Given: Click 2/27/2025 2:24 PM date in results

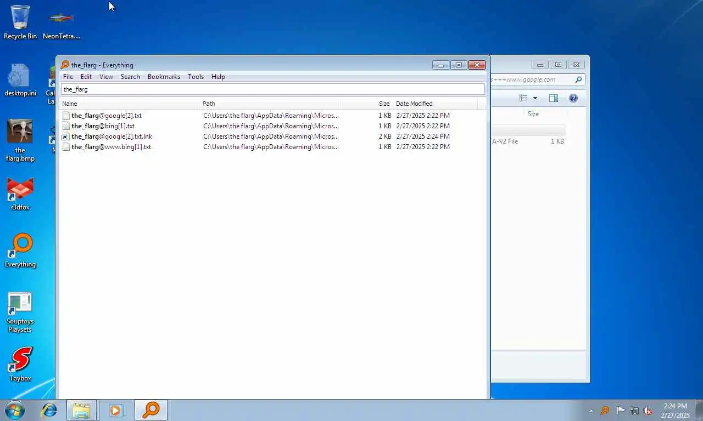Looking at the screenshot, I should pos(423,136).
